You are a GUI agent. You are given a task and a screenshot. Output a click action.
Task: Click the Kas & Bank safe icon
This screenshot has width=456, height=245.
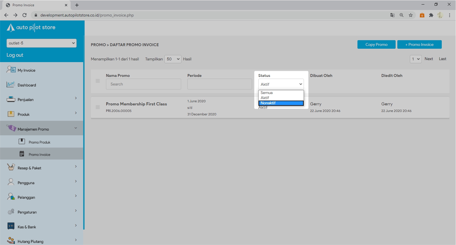point(11,226)
